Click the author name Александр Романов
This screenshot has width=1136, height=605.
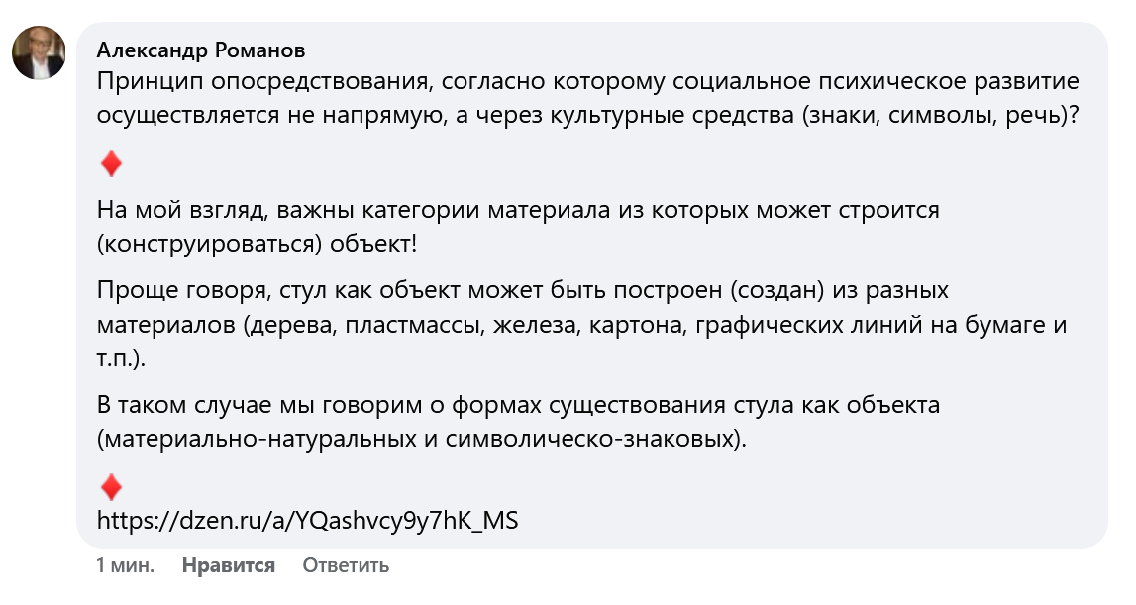(199, 49)
